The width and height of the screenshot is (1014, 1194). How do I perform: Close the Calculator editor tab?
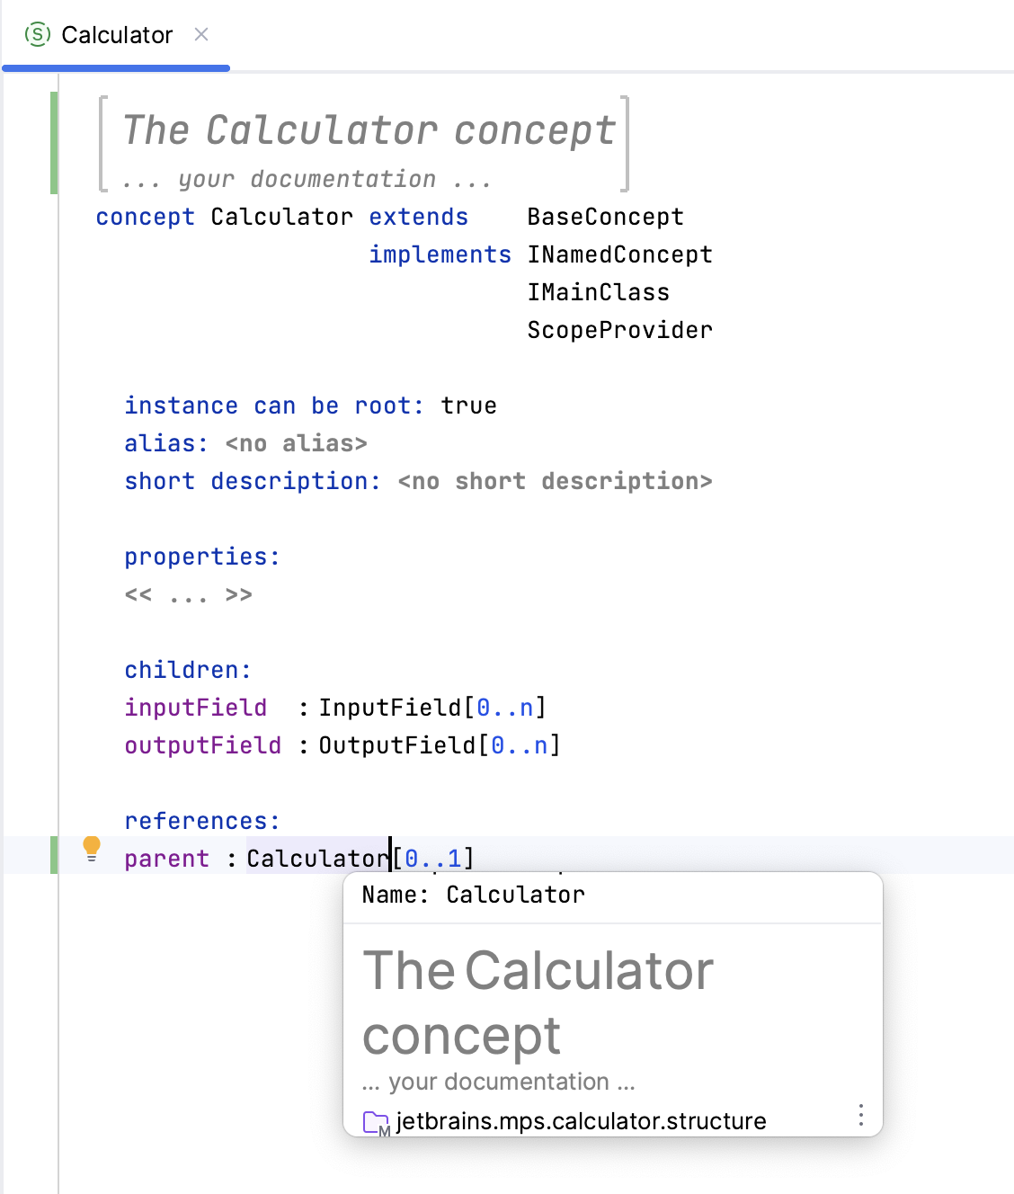pos(201,34)
